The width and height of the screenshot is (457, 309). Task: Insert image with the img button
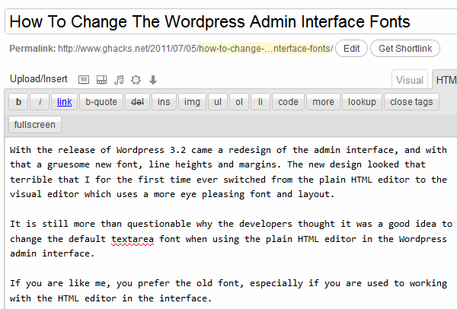click(x=192, y=102)
